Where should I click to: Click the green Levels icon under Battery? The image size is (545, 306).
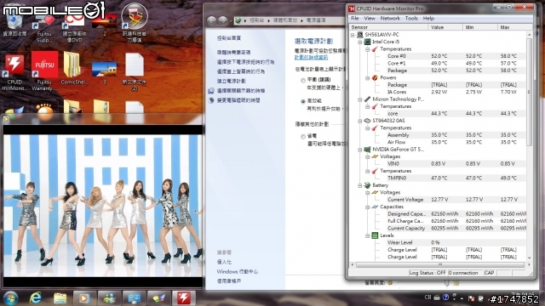pyautogui.click(x=375, y=235)
